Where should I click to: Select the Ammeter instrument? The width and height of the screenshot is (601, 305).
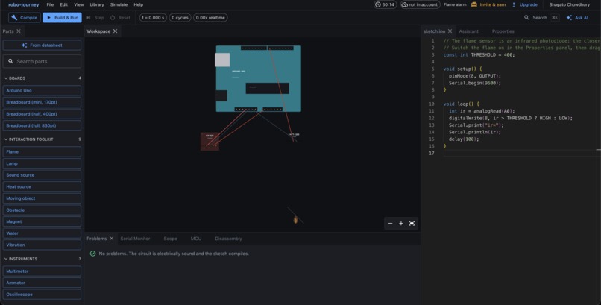pos(42,283)
